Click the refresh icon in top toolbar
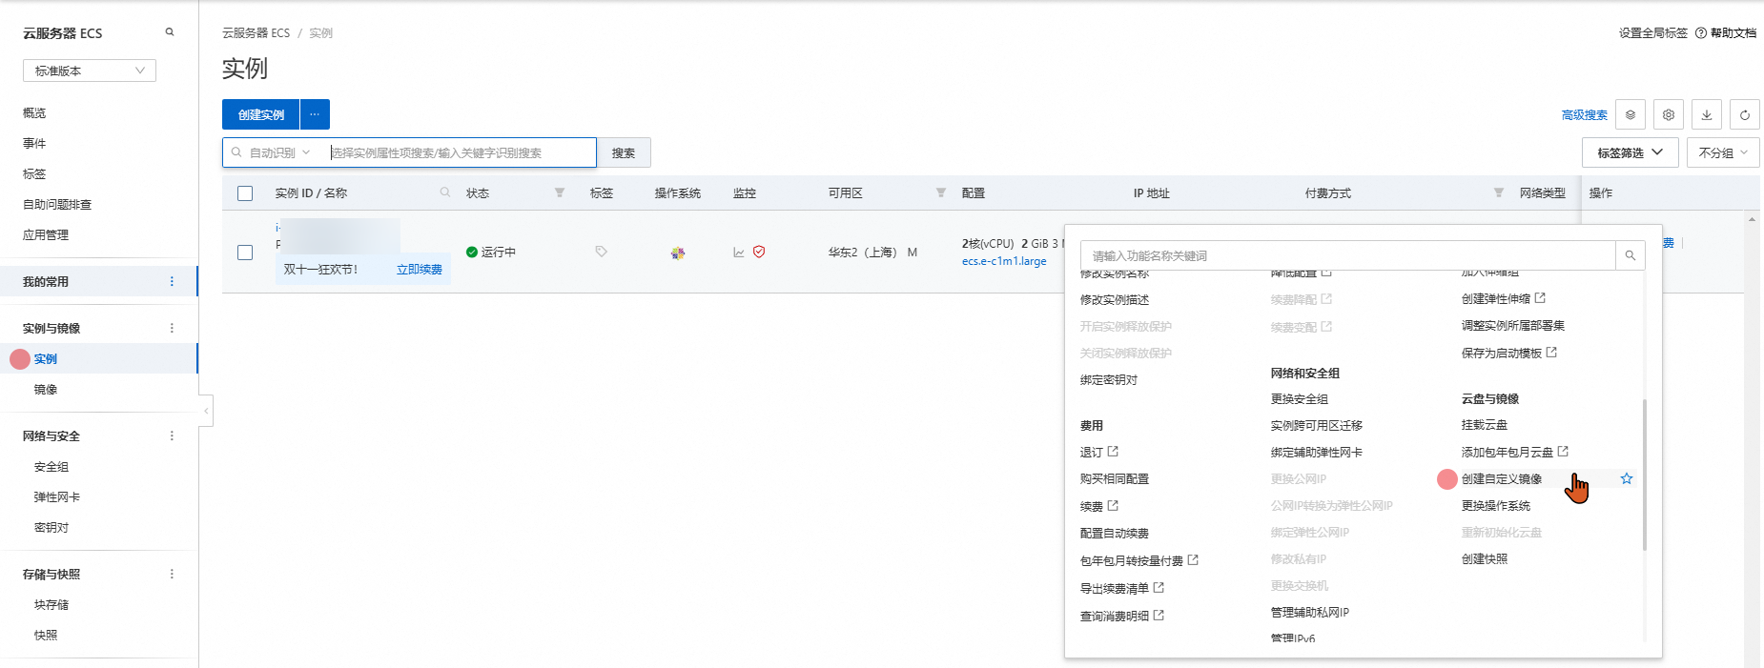The width and height of the screenshot is (1764, 668). tap(1744, 114)
